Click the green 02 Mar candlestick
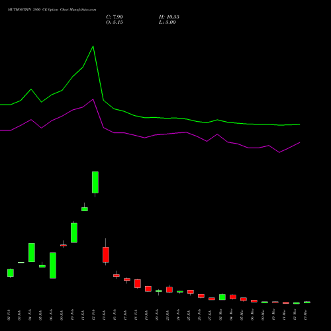This screenshot has width=331, height=331. (x=222, y=297)
